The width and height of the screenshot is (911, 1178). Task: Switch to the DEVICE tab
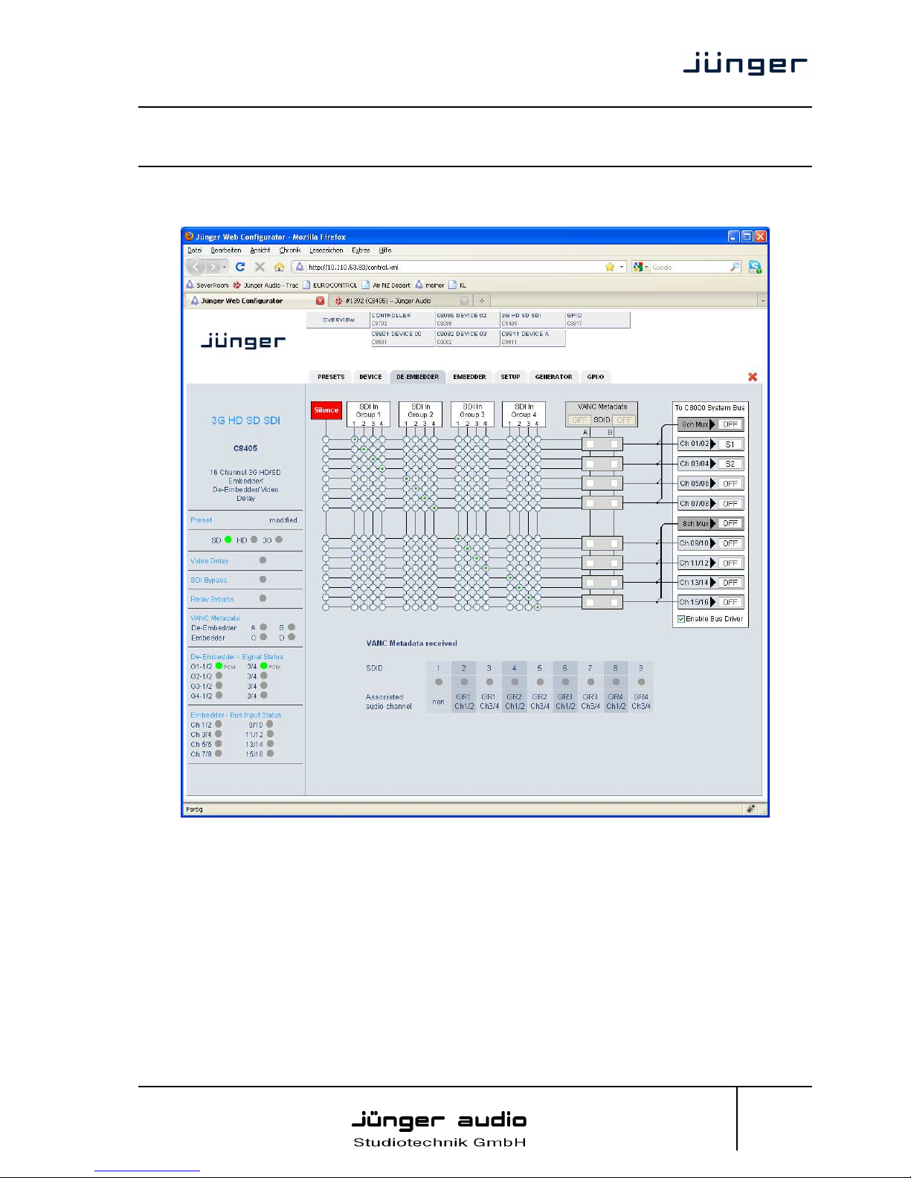[x=370, y=377]
